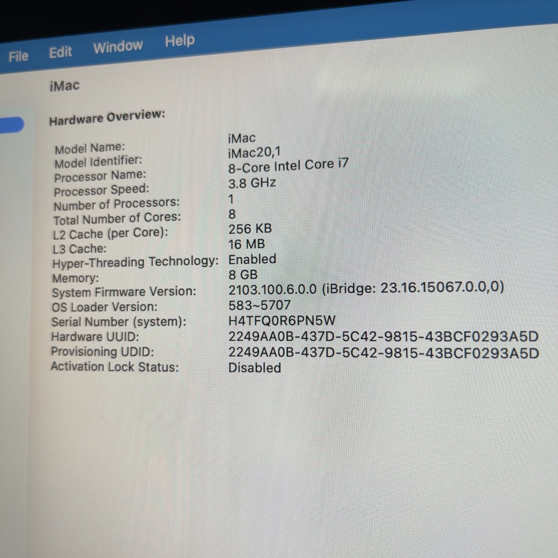Screen dimensions: 558x558
Task: Select the Total Number of Cores value 8
Action: pos(232,214)
